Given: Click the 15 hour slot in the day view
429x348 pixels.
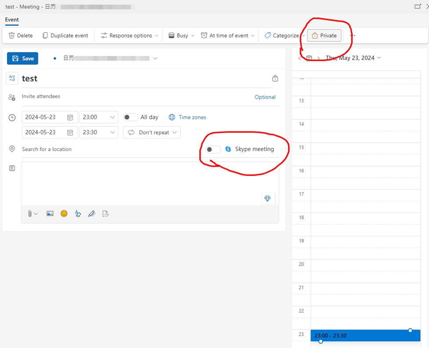Looking at the screenshot, I should tap(365, 154).
